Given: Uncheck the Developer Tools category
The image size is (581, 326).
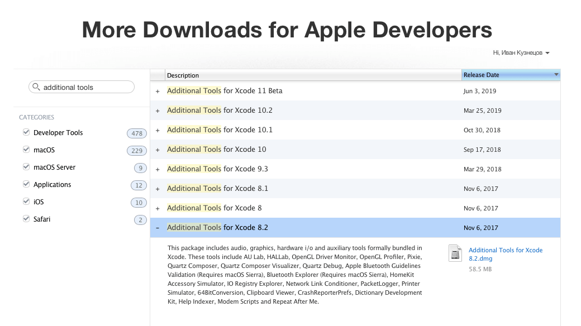Looking at the screenshot, I should [26, 132].
